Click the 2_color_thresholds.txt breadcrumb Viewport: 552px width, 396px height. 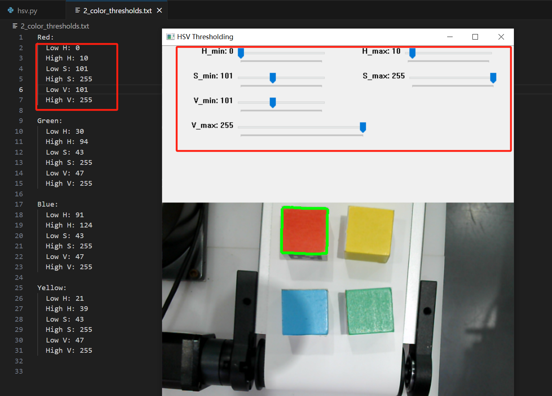coord(55,26)
